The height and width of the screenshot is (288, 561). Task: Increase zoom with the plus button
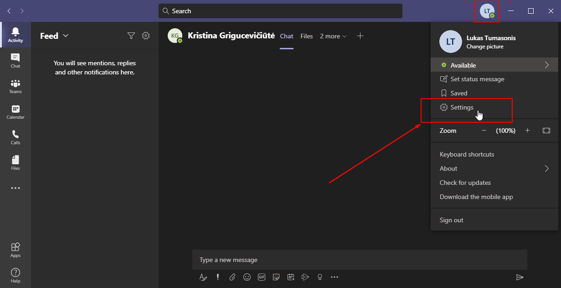(527, 131)
